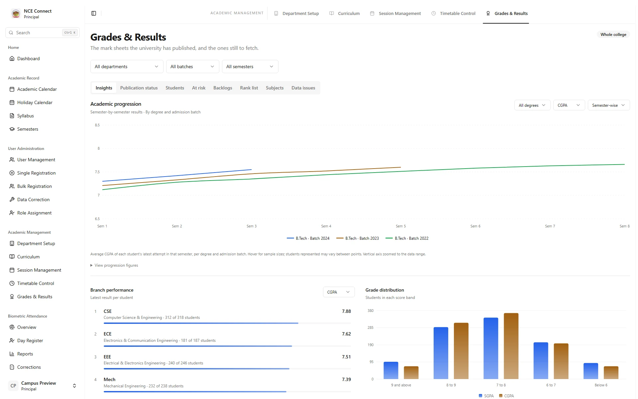Open Role Assignment icon
638x399 pixels.
pyautogui.click(x=12, y=213)
